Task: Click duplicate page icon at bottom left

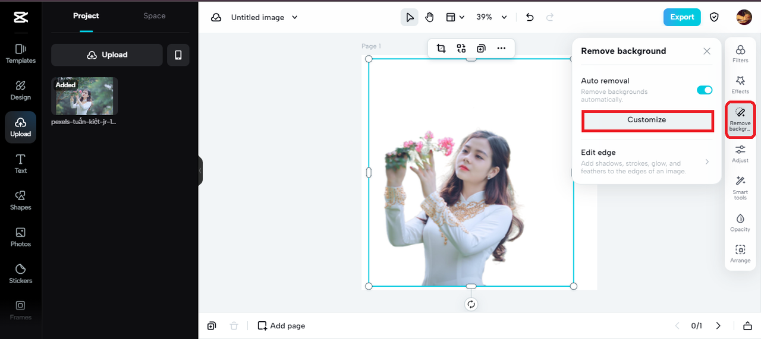Action: tap(212, 326)
